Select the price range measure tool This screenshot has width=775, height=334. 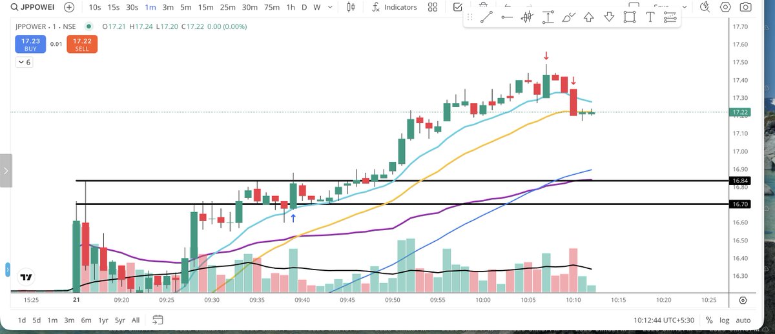pyautogui.click(x=548, y=17)
